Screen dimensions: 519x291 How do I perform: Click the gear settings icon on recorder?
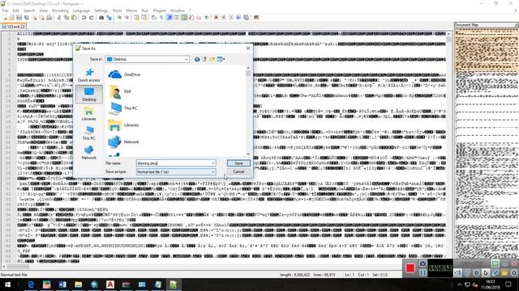click(514, 273)
